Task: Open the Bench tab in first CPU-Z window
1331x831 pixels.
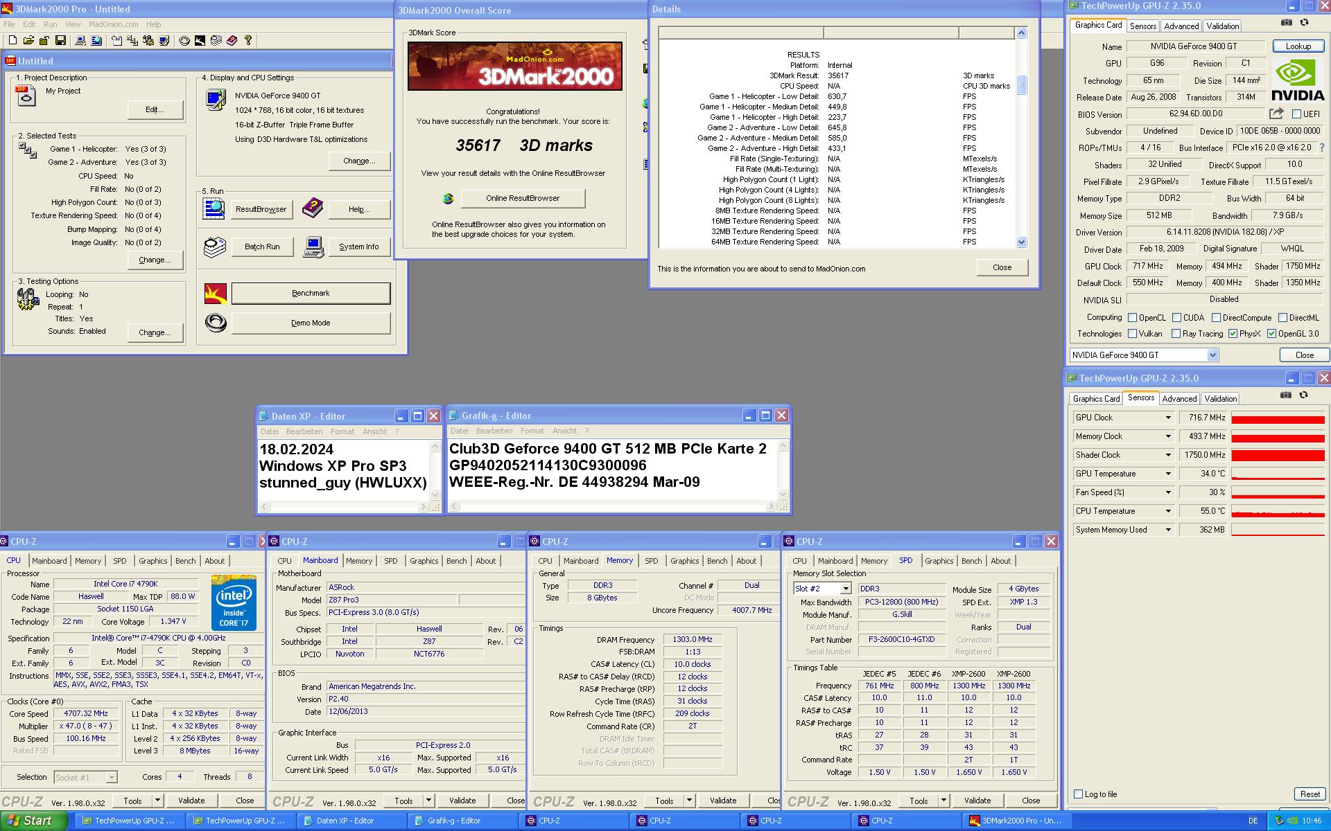Action: click(185, 561)
